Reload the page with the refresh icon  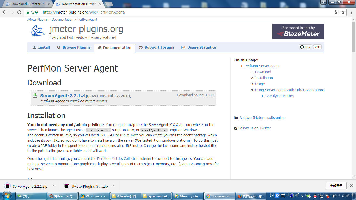[x=19, y=12]
